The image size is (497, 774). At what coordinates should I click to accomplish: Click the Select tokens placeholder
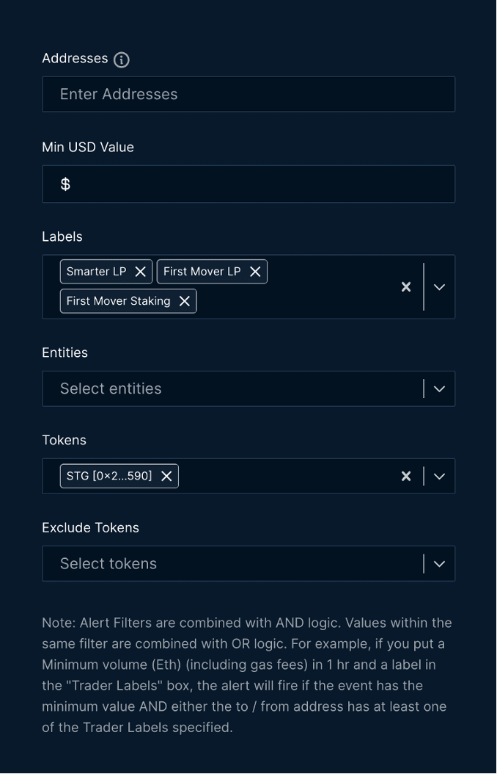(x=108, y=564)
